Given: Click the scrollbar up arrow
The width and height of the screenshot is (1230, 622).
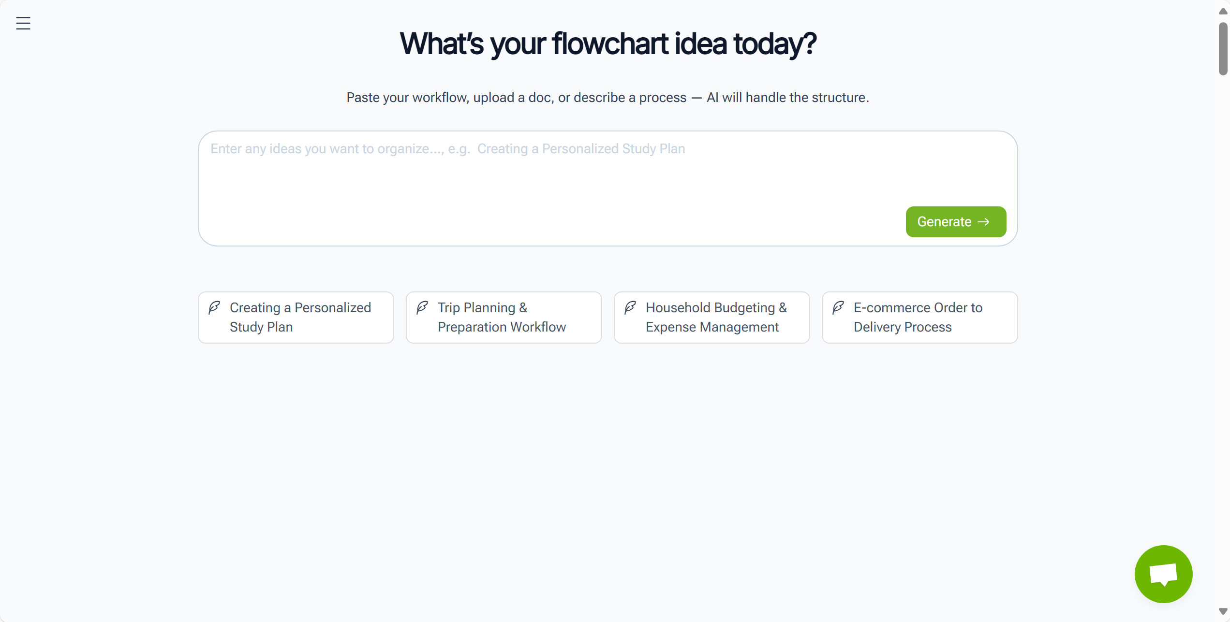Looking at the screenshot, I should (1223, 10).
